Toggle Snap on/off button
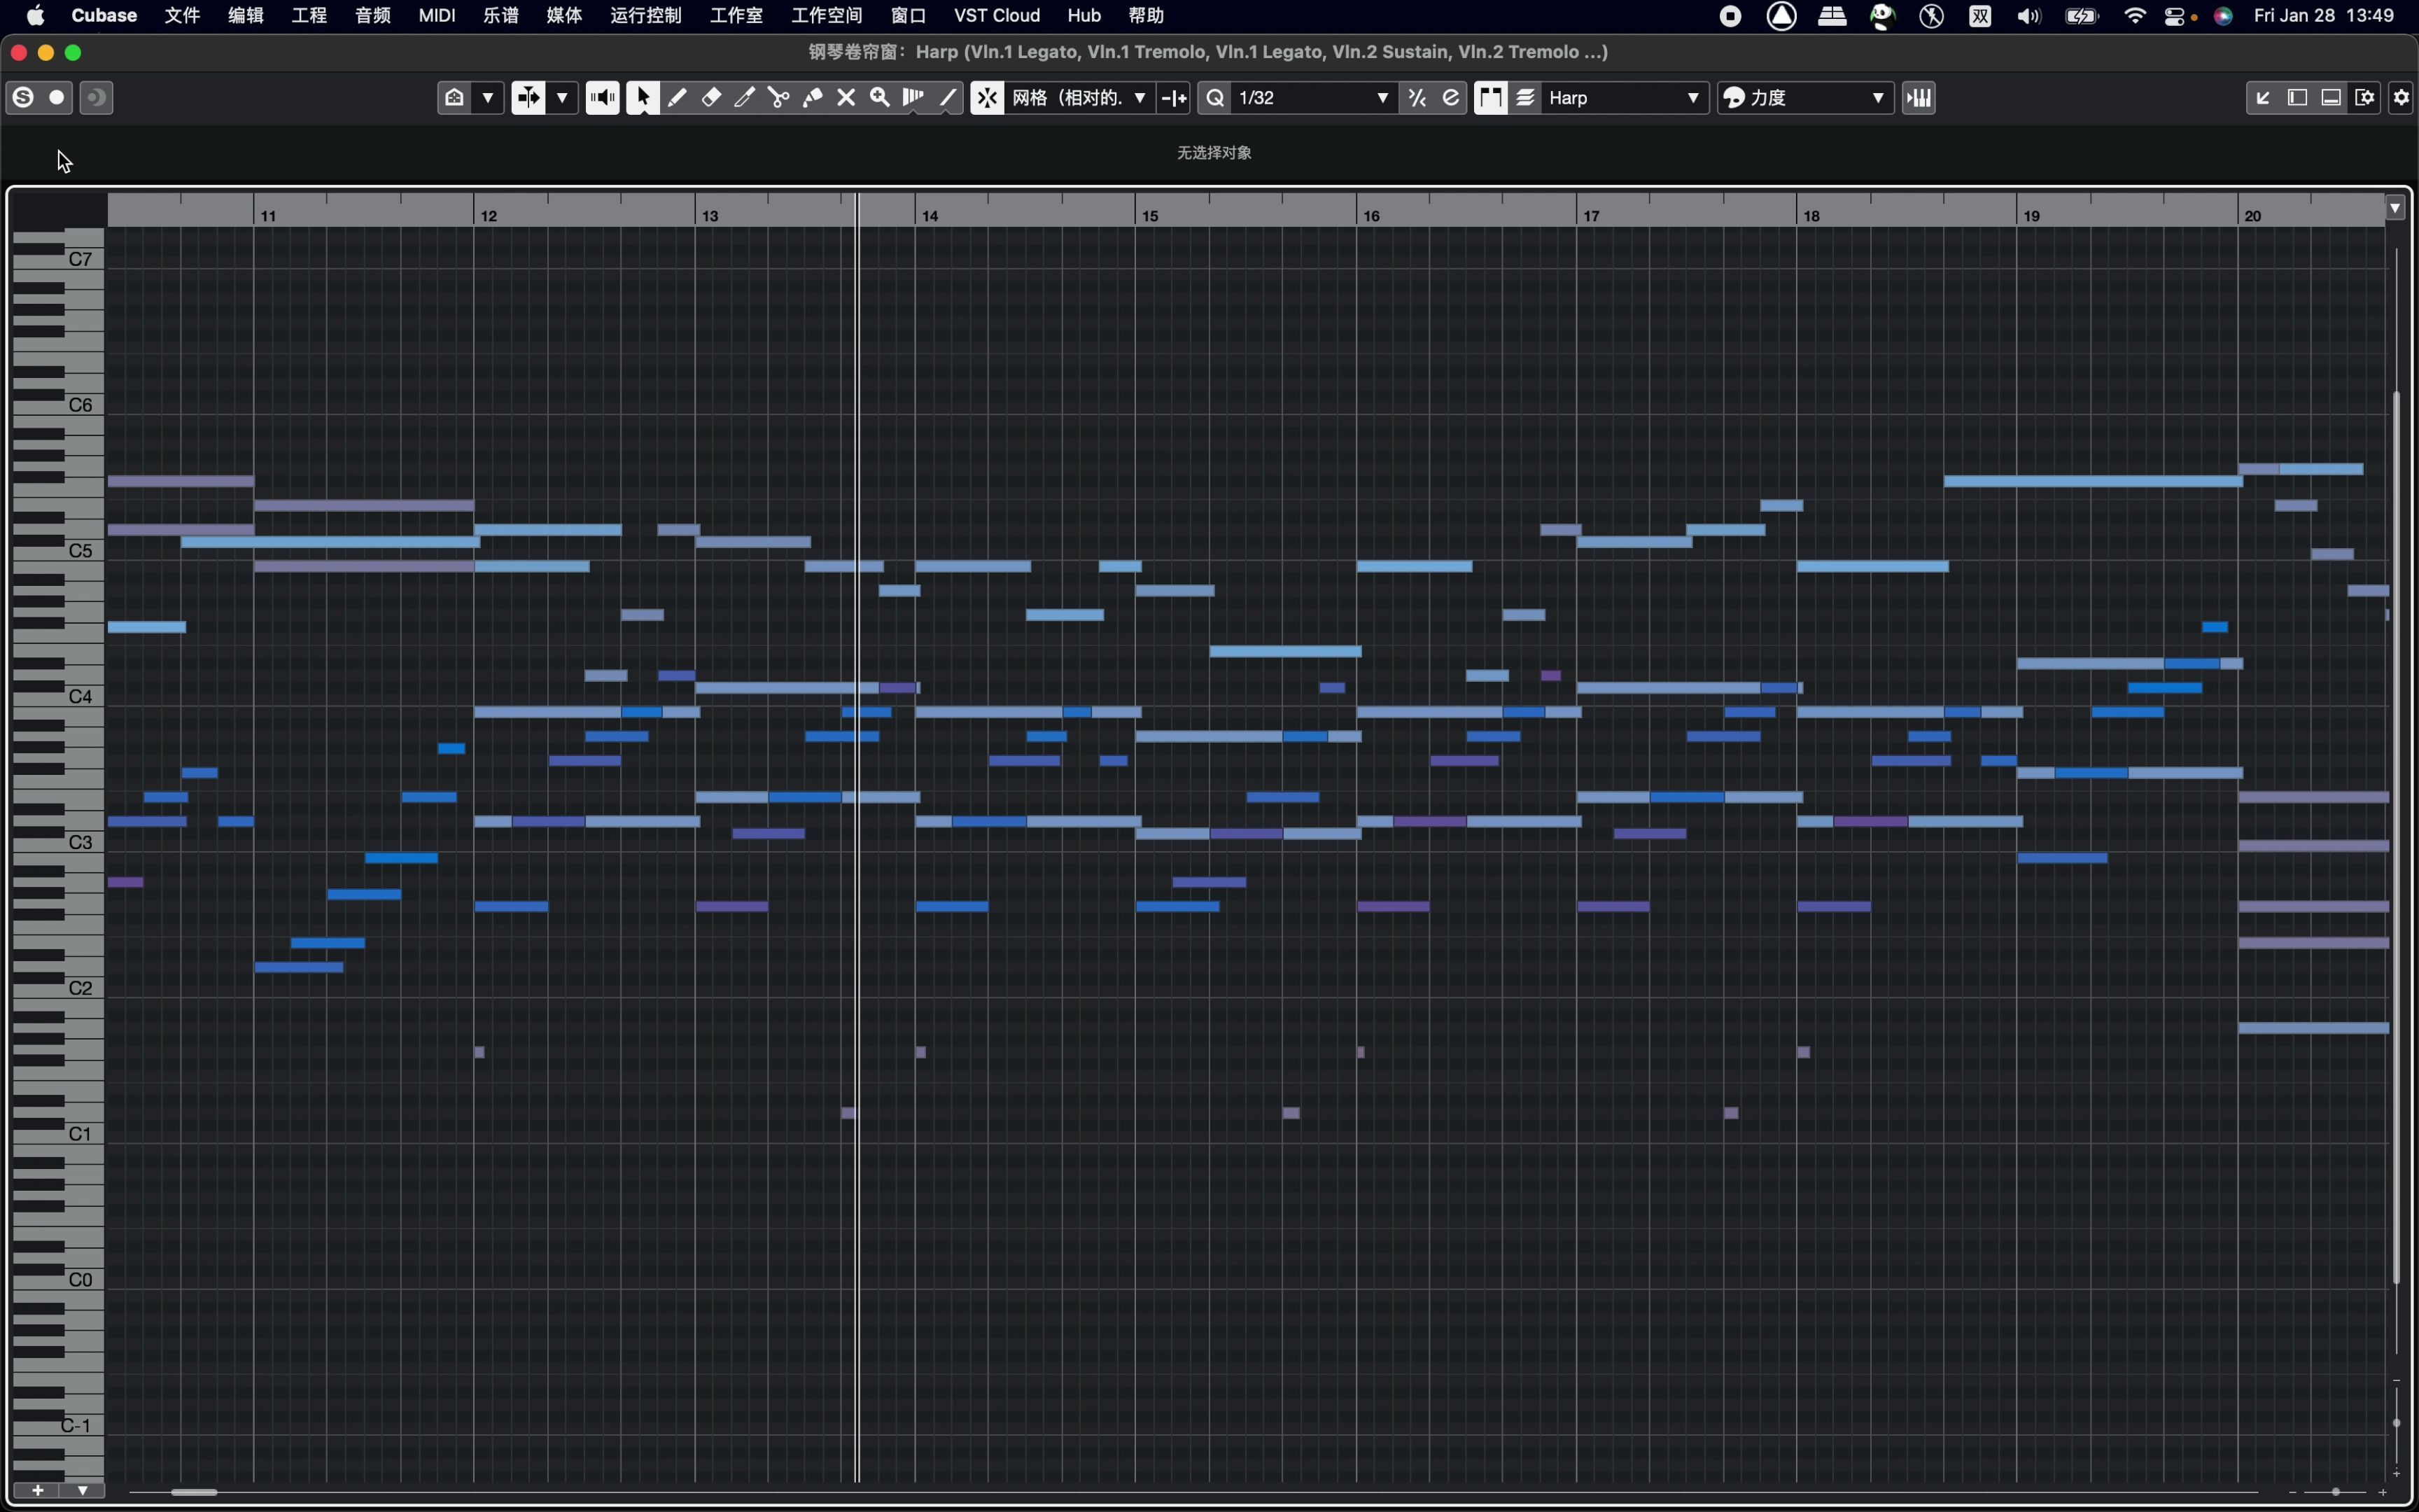Image resolution: width=2419 pixels, height=1512 pixels. [x=987, y=97]
